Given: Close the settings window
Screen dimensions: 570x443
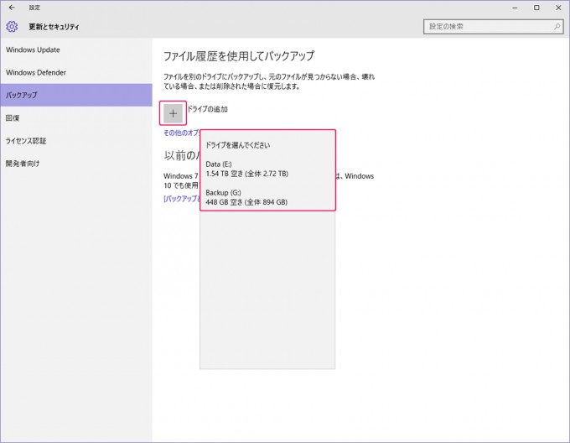Looking at the screenshot, I should tap(558, 8).
